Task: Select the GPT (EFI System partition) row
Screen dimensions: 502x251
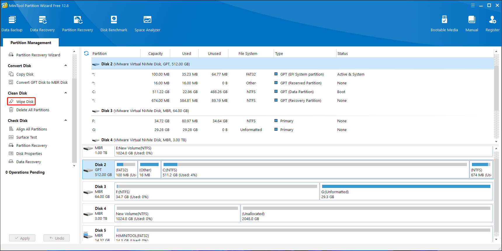Action: tap(292, 74)
